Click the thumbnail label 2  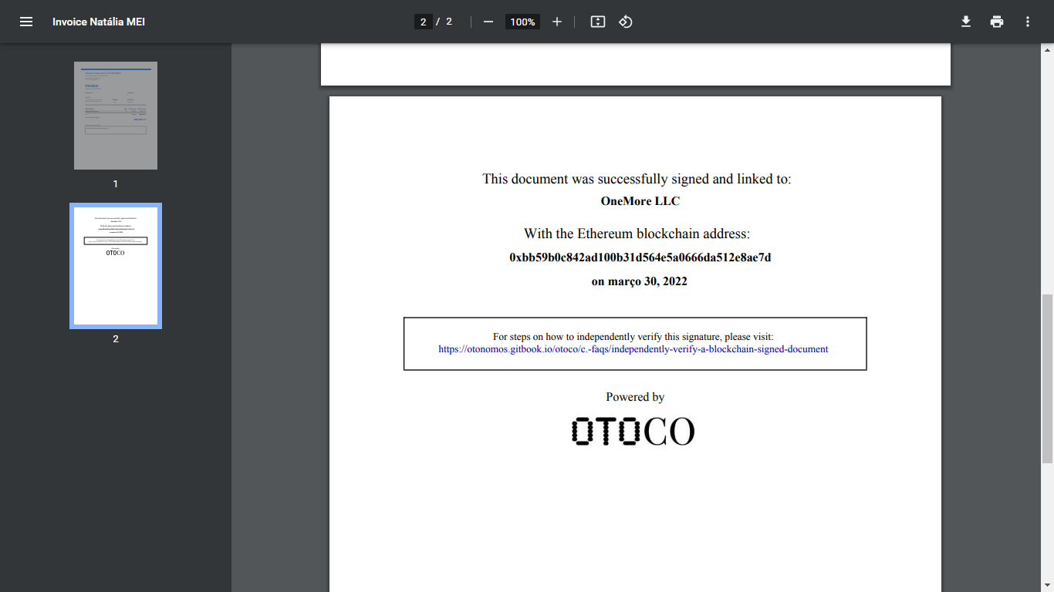(x=116, y=339)
